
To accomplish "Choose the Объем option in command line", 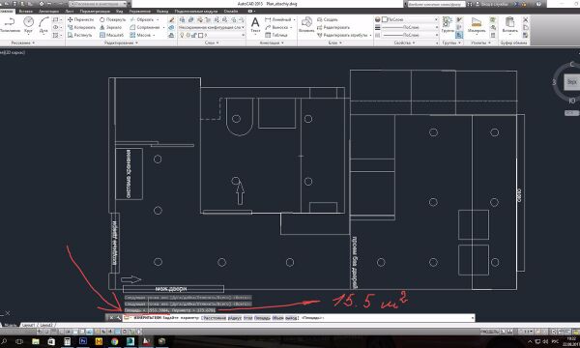I will [x=277, y=318].
